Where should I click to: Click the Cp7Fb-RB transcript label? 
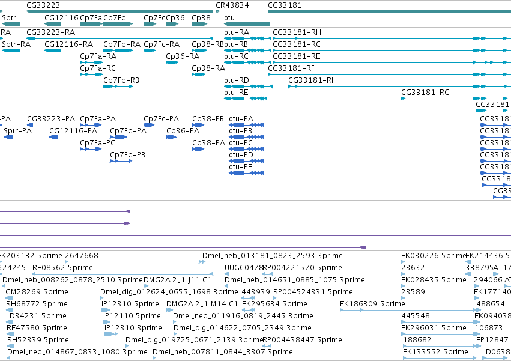pos(121,80)
